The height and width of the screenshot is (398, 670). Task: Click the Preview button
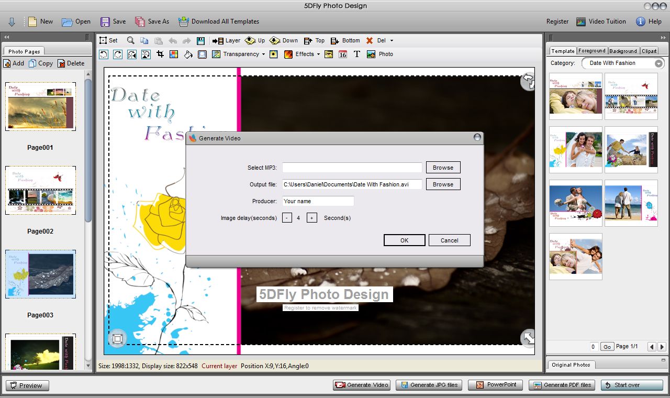(27, 385)
